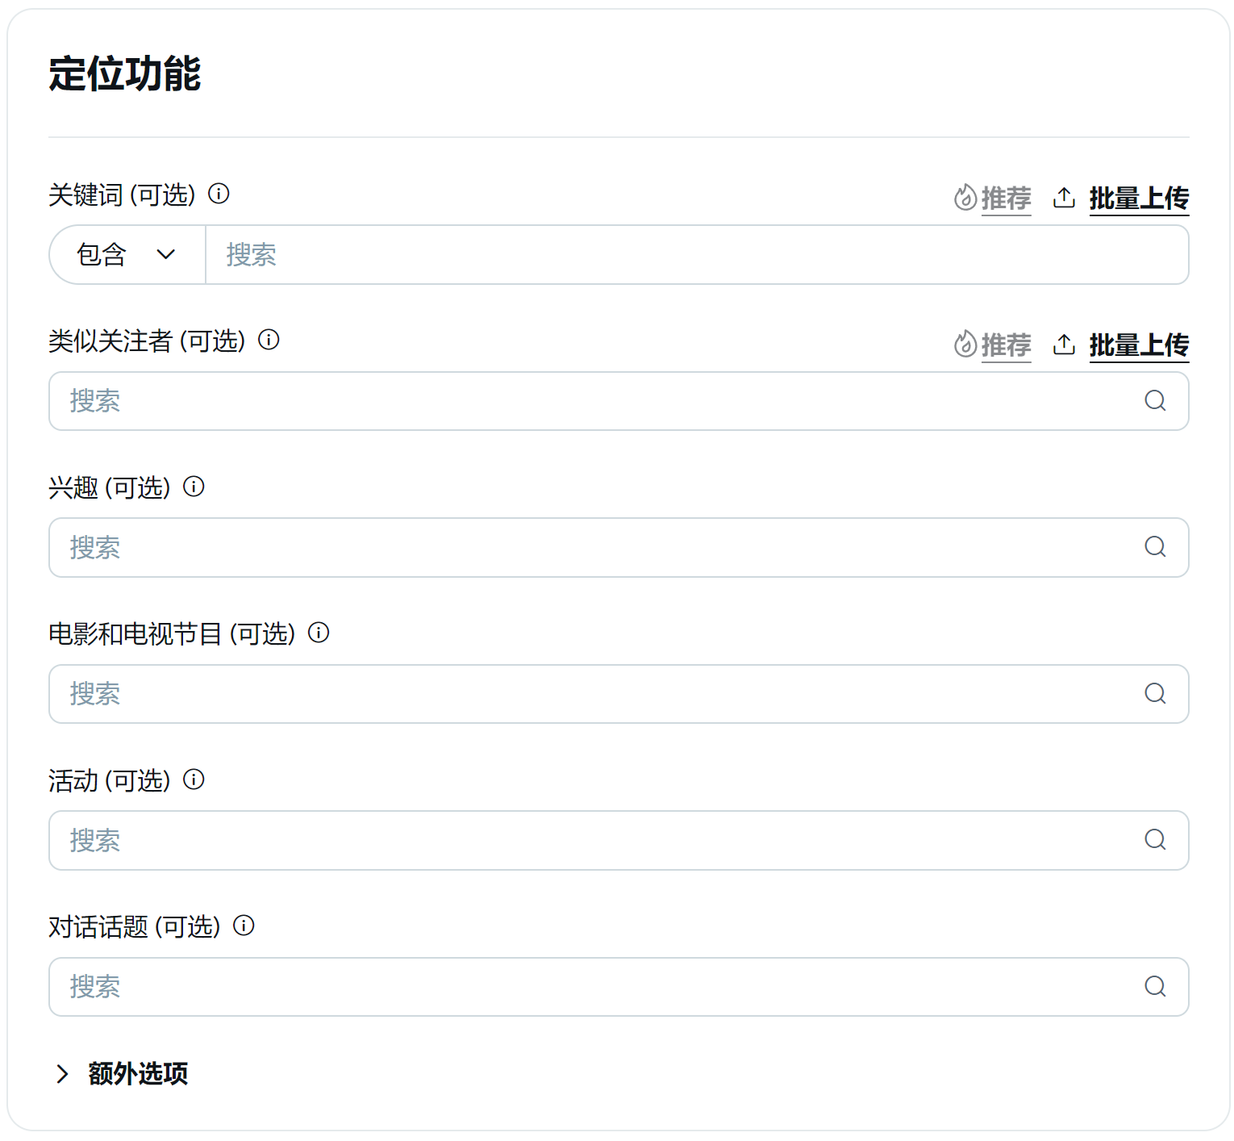Open info tooltip next to 活动 label
Image resolution: width=1234 pixels, height=1141 pixels.
(x=194, y=779)
